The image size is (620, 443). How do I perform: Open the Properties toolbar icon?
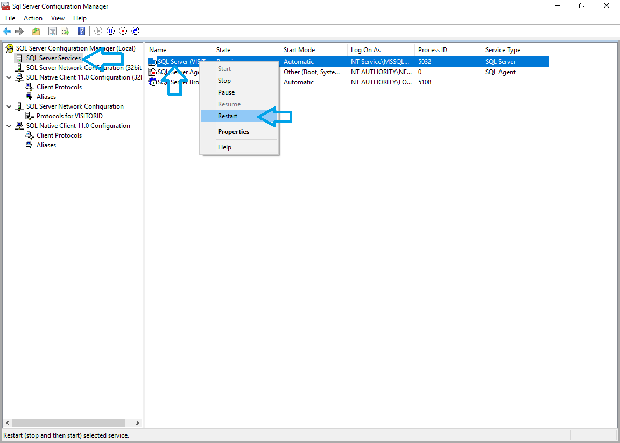click(x=52, y=31)
